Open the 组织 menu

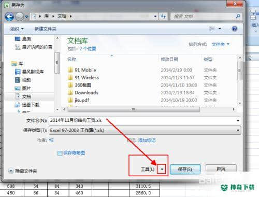coord(17,29)
